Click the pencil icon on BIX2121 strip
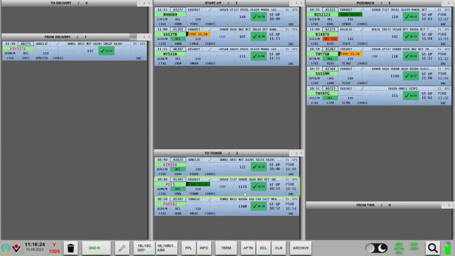The width and height of the screenshot is (455, 256). [x=363, y=10]
